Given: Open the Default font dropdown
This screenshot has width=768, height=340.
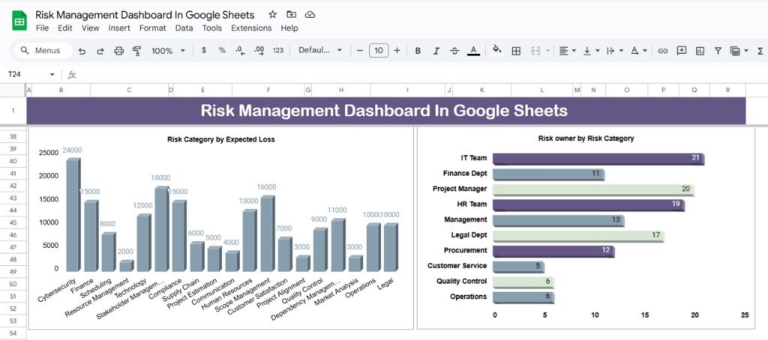Looking at the screenshot, I should coord(320,50).
